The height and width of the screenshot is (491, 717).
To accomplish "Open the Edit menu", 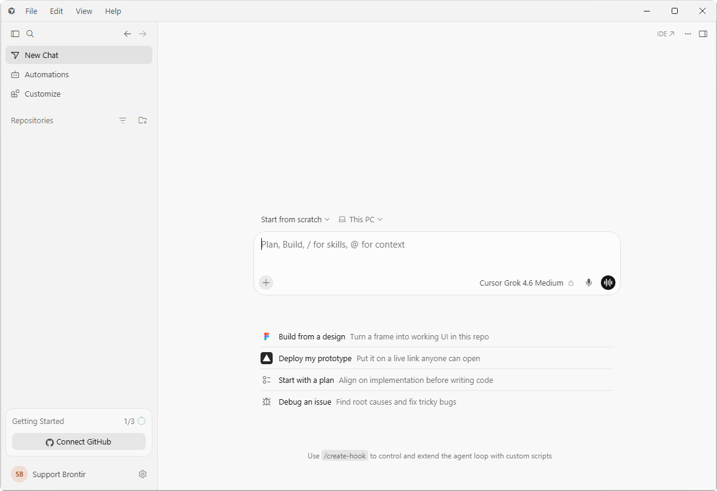I will [x=56, y=11].
